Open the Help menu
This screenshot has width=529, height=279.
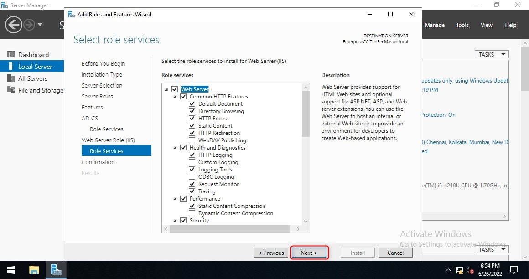click(x=510, y=25)
